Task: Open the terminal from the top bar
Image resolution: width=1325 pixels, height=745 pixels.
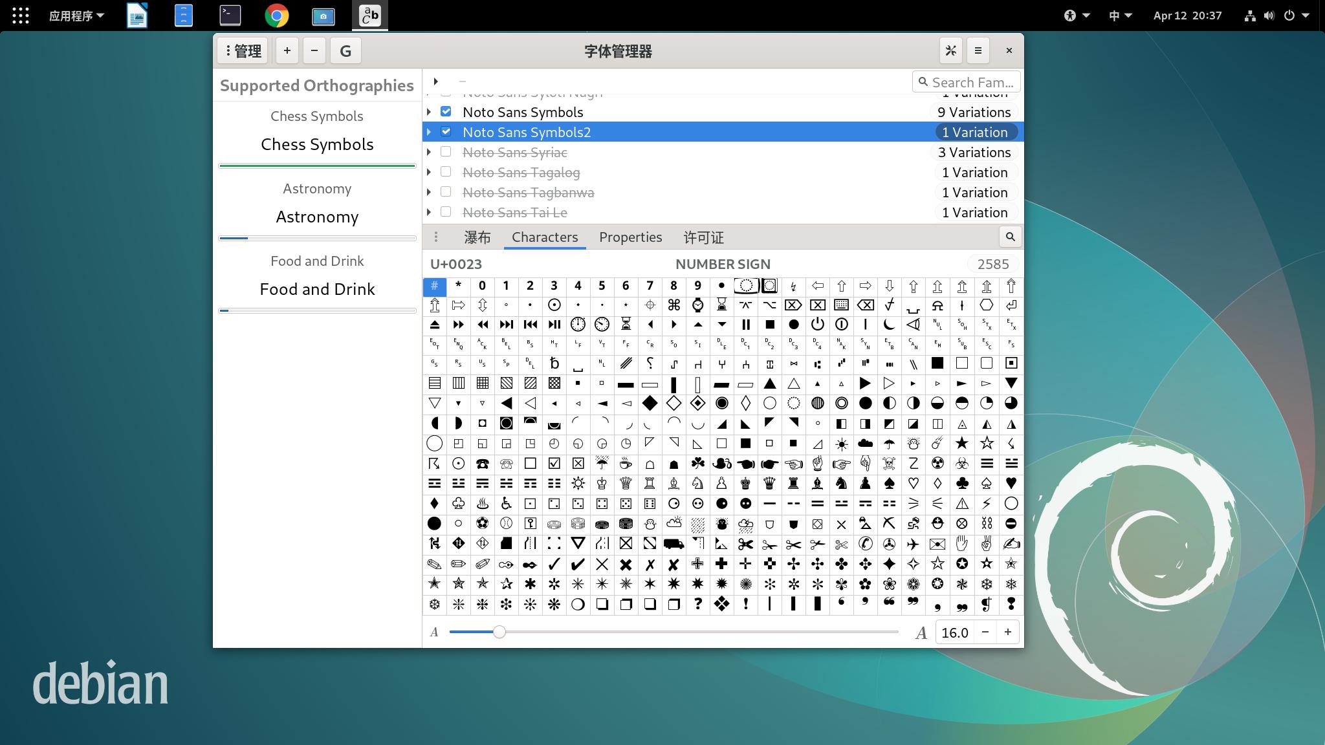Action: pos(230,16)
